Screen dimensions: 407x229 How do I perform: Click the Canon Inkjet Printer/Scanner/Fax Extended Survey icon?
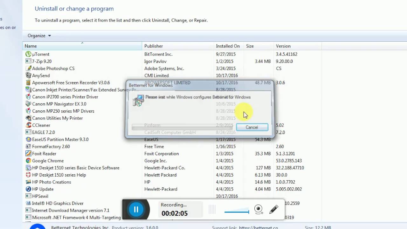click(28, 90)
